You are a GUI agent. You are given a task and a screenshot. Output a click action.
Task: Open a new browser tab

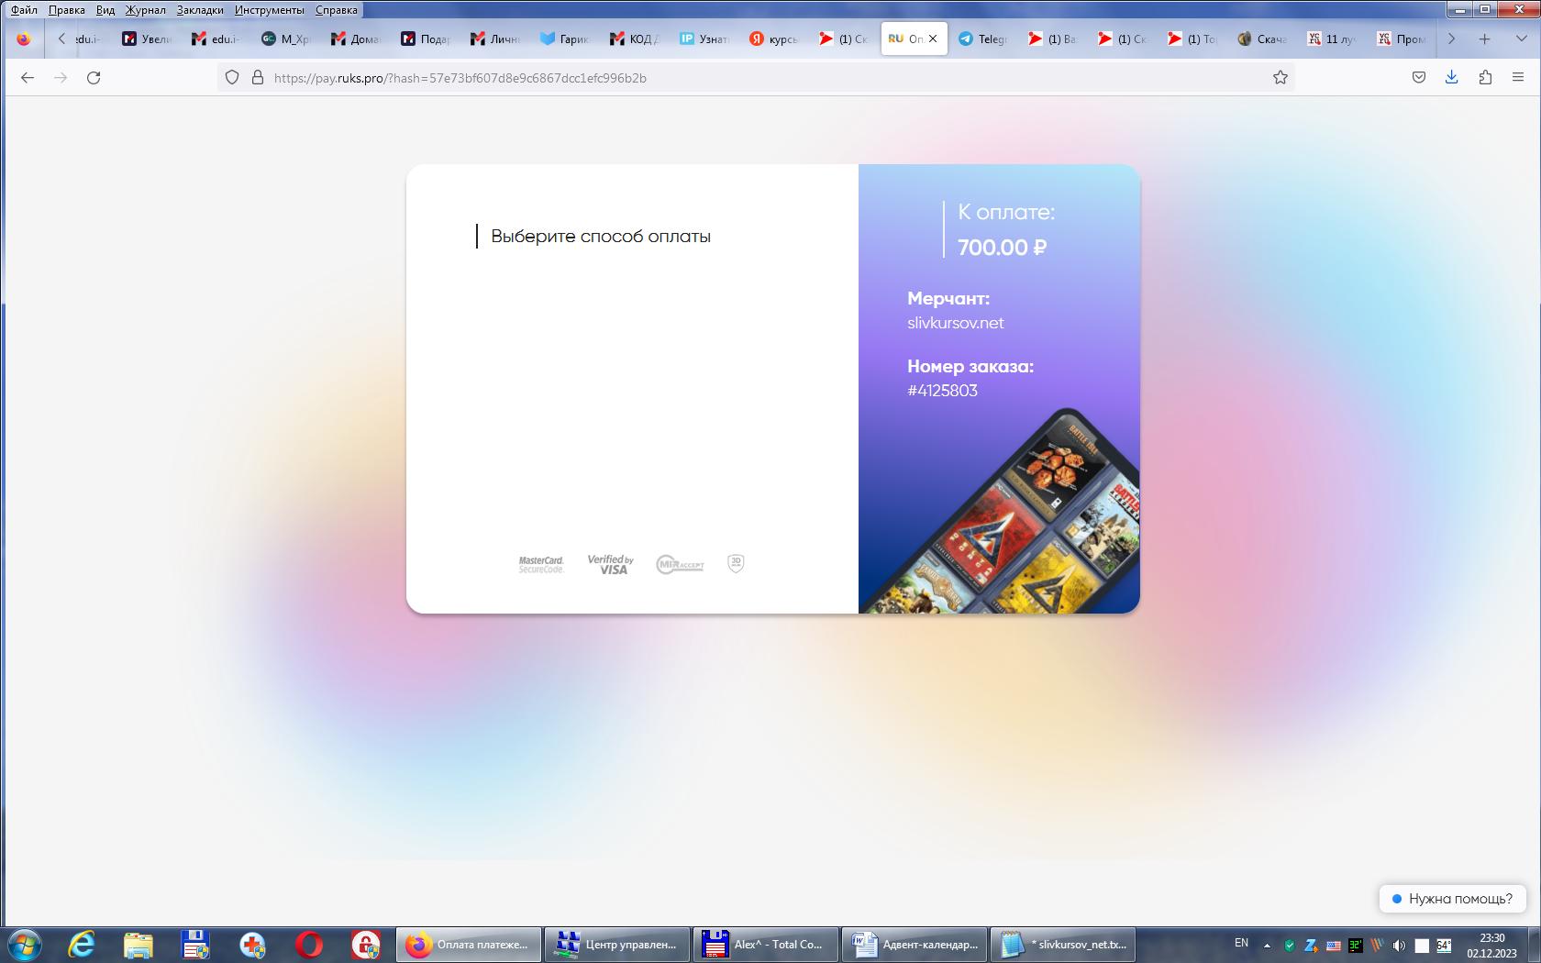point(1484,39)
